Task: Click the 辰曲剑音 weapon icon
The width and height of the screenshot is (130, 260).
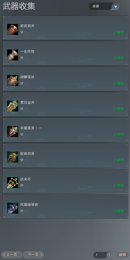Action: coord(13,157)
